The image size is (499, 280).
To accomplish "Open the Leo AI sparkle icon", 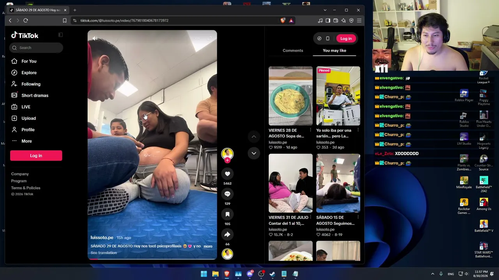I will pyautogui.click(x=343, y=21).
